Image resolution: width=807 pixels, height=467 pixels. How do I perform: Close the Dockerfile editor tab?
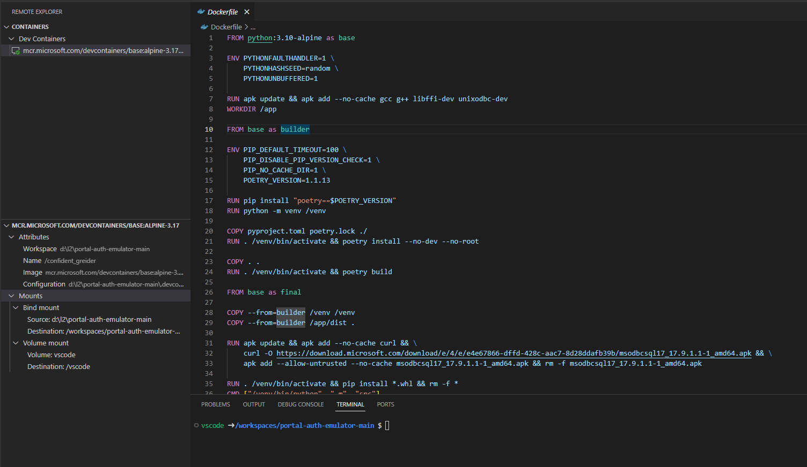point(247,12)
